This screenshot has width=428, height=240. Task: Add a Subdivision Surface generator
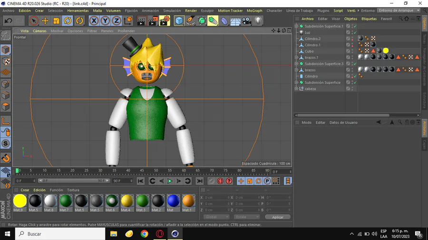coord(202,21)
